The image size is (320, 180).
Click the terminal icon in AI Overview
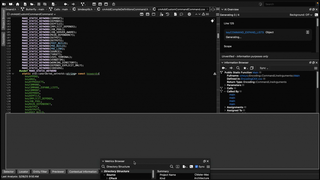(316, 15)
